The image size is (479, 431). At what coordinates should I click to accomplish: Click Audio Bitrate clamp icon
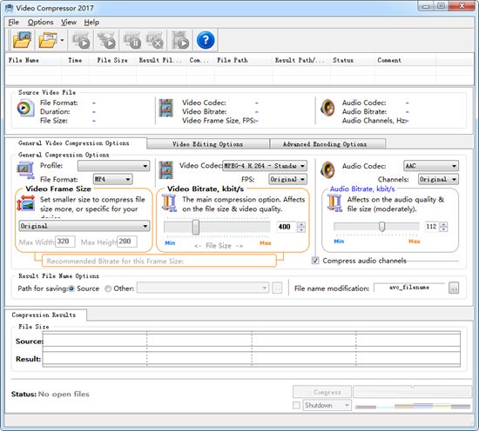[x=334, y=203]
